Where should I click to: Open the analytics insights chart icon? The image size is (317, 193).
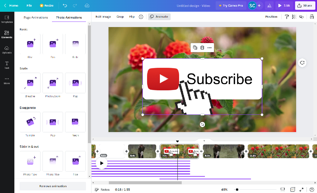(x=269, y=6)
